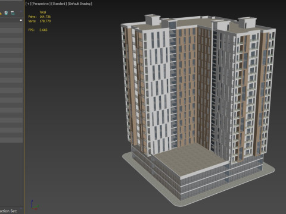Click the white triangle sort arrow in explorer
286x214 pixels.
click(21, 20)
